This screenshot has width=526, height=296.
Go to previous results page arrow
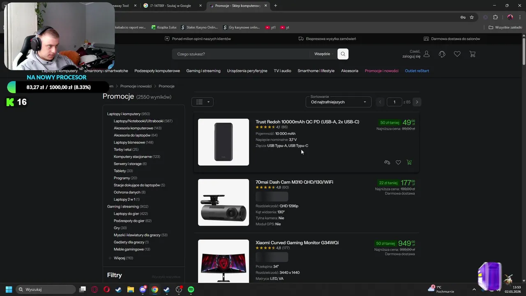click(x=380, y=102)
